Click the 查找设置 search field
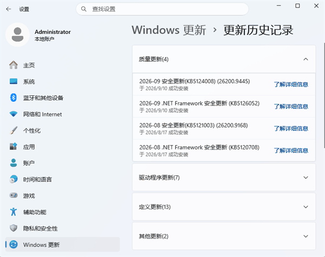Viewport: 325px width, 257px height. (162, 9)
